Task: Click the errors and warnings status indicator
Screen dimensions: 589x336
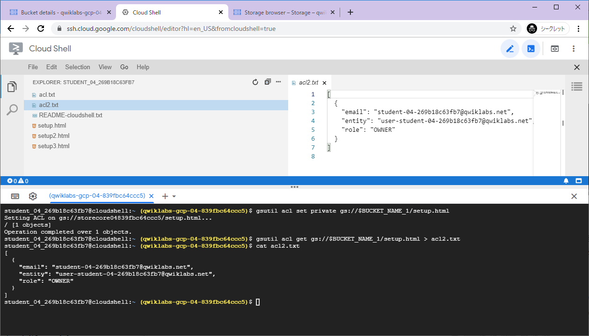Action: coord(18,181)
